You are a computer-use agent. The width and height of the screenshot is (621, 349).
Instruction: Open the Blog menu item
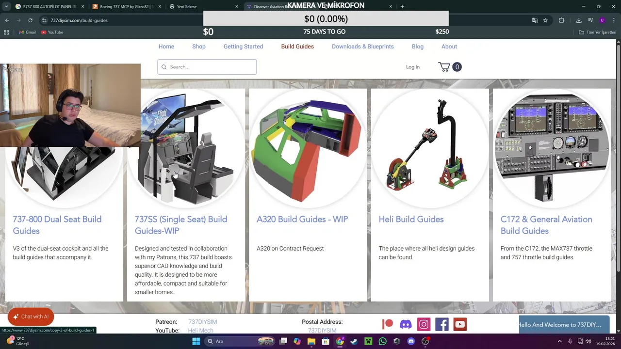(x=418, y=47)
